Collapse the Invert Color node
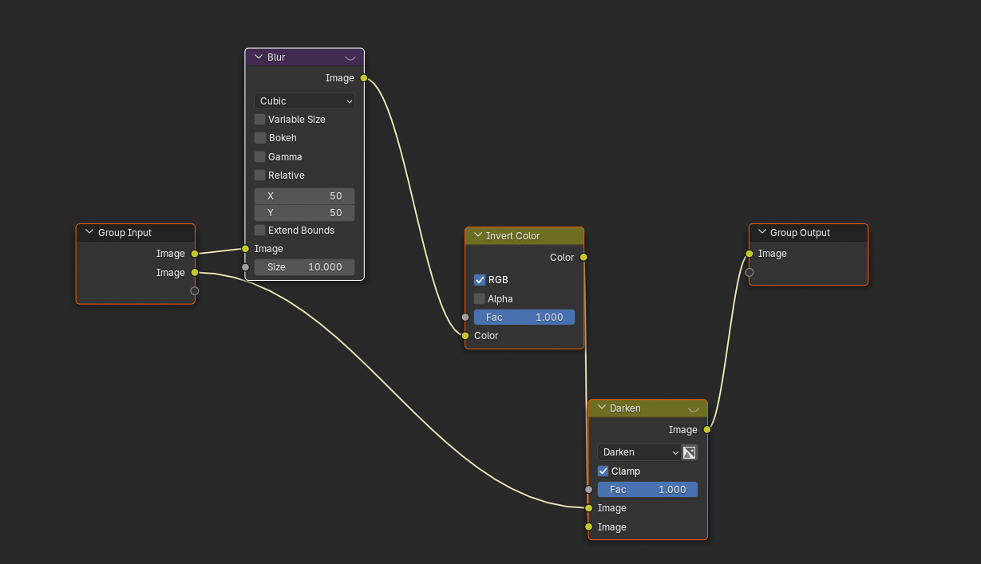981x564 pixels. (478, 236)
